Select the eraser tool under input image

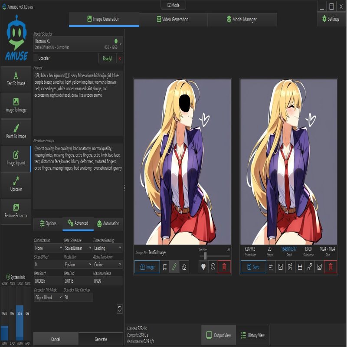tap(184, 267)
